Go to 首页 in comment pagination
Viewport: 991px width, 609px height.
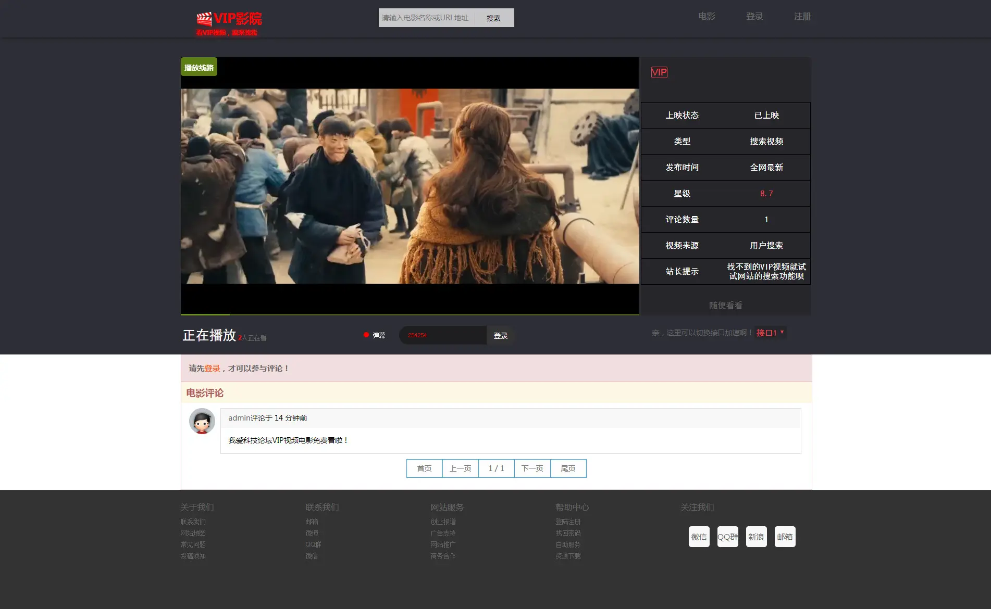coord(425,468)
